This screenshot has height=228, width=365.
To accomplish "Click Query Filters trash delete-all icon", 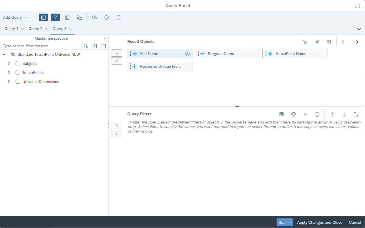I will pos(317,114).
